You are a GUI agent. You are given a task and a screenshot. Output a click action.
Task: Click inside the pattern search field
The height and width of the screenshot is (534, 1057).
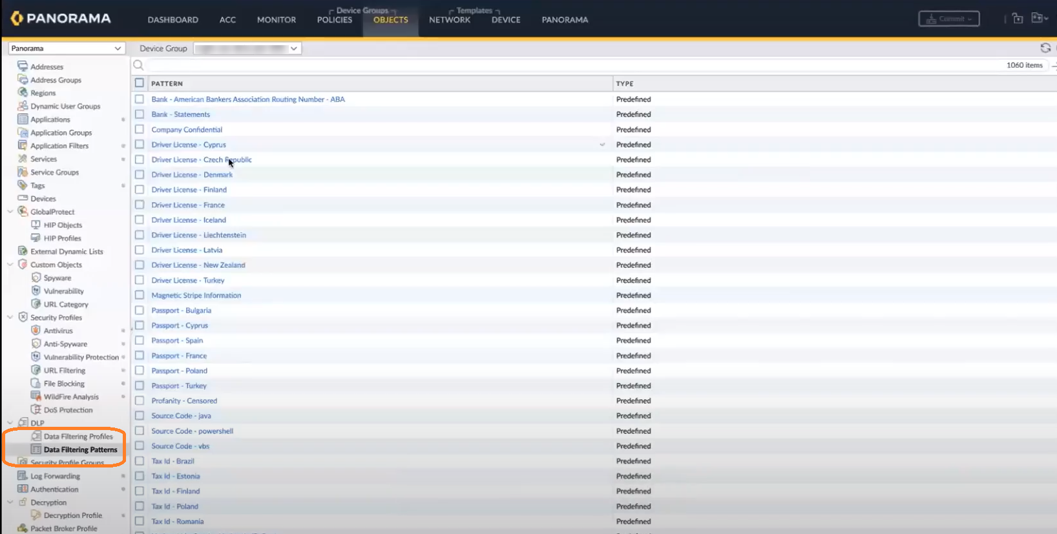(x=569, y=65)
